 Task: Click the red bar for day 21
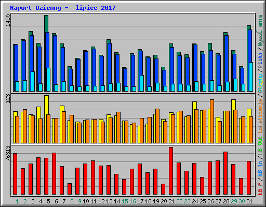pos(171,171)
